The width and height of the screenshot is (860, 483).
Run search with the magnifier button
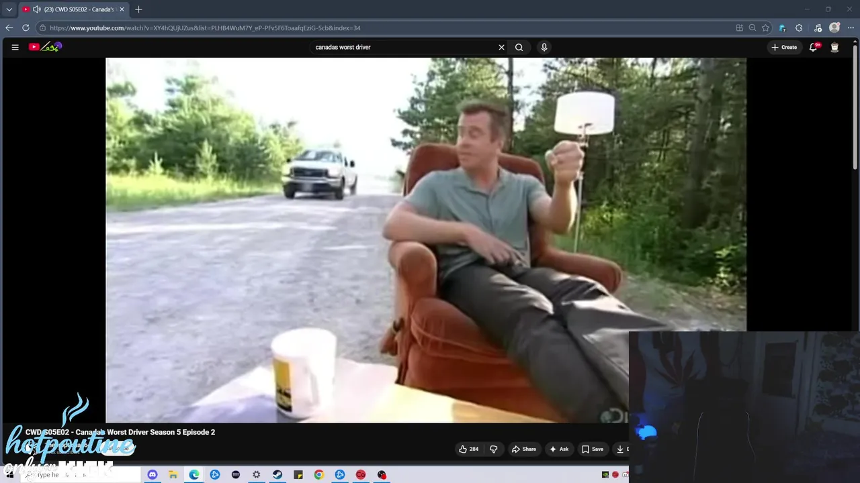(x=519, y=47)
